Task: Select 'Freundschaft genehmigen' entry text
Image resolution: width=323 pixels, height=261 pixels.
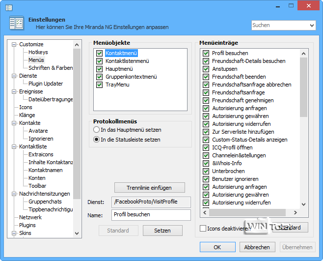Action: point(243,100)
